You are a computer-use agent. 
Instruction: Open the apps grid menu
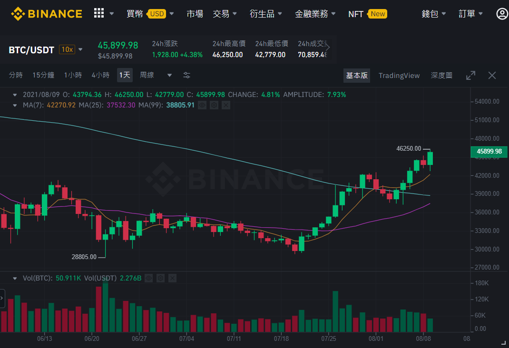point(99,13)
